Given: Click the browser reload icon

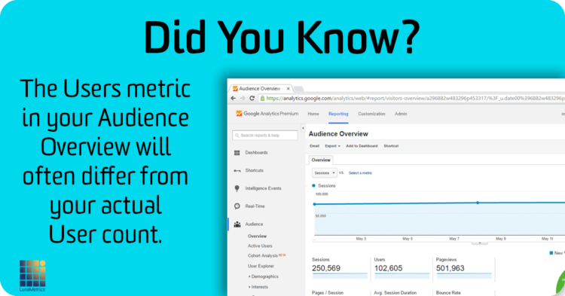Looking at the screenshot, I should (252, 99).
